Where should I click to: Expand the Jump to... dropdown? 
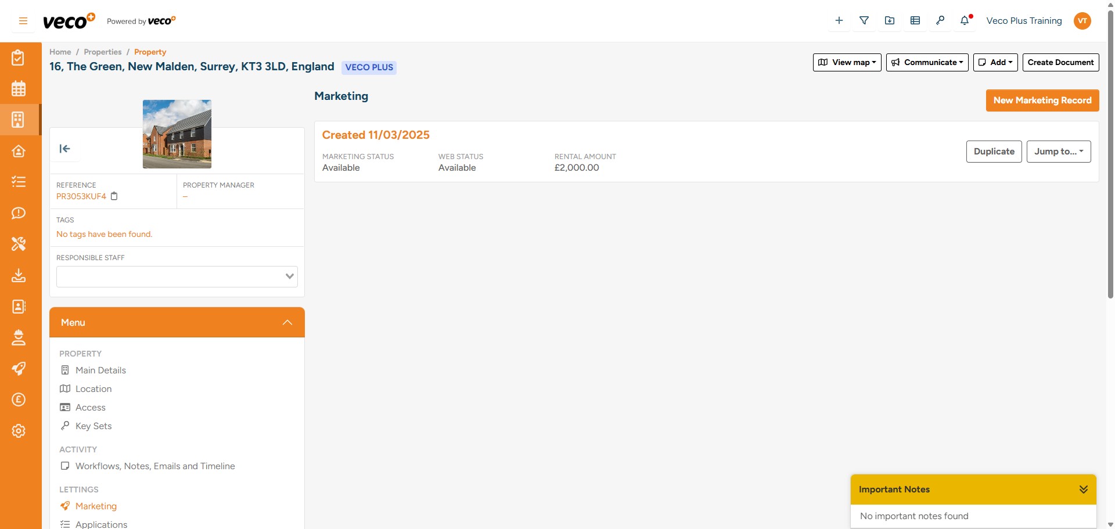[1058, 151]
